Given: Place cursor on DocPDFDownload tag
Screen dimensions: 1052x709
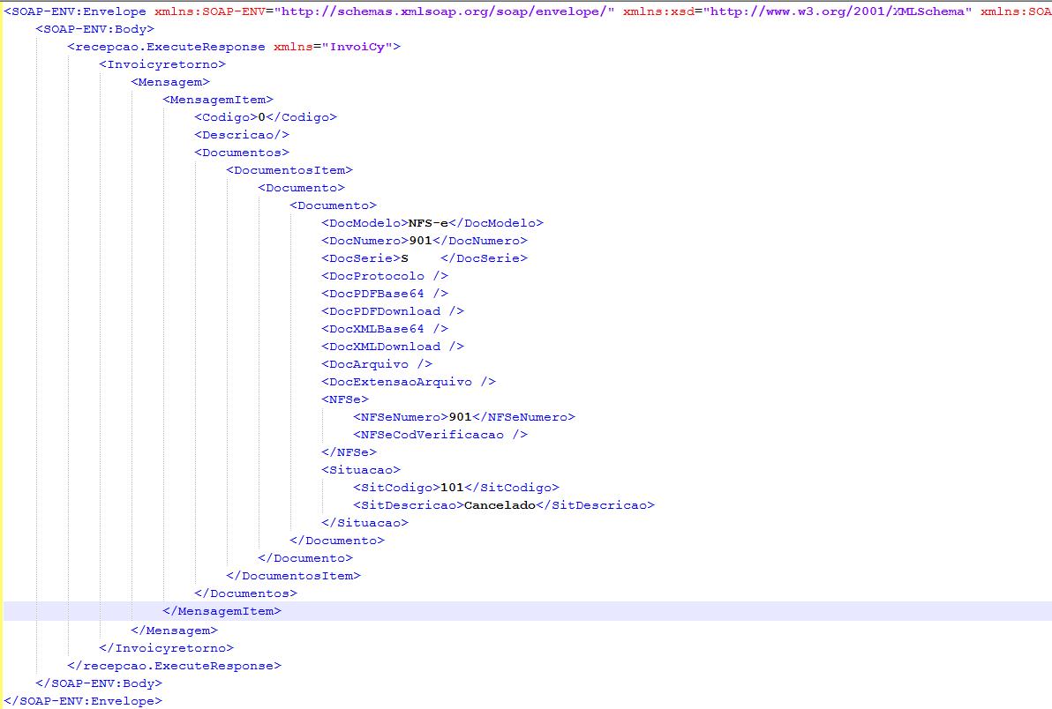Looking at the screenshot, I should coord(392,311).
